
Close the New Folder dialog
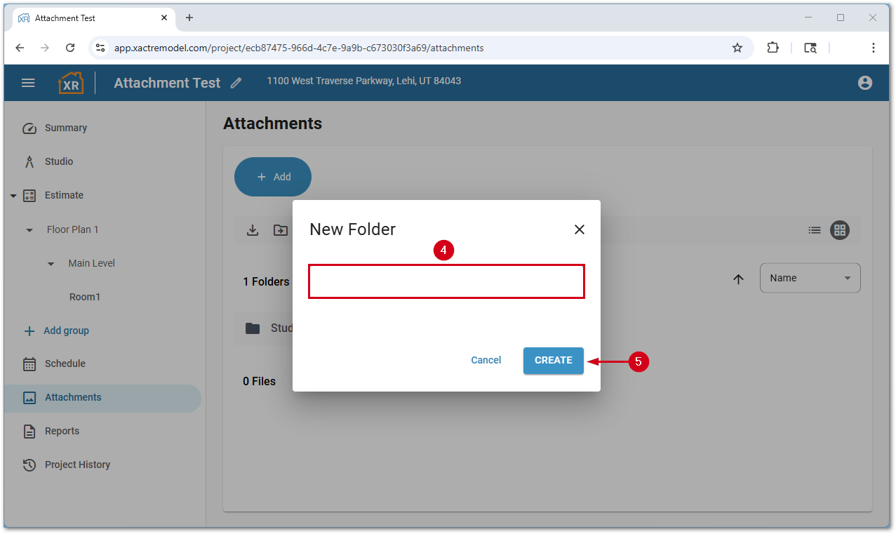(x=579, y=229)
